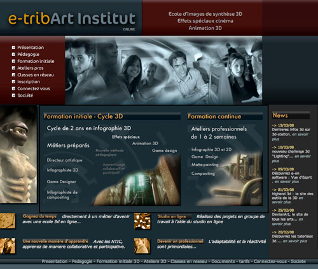Viewport: 318px width, 269px height.
Task: Open Formation initiale 3D footer link
Action: click(118, 261)
